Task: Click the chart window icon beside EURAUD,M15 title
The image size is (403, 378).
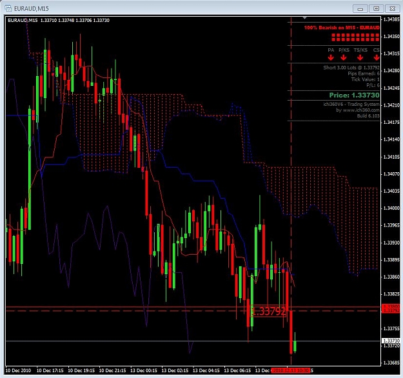Action: [x=8, y=8]
